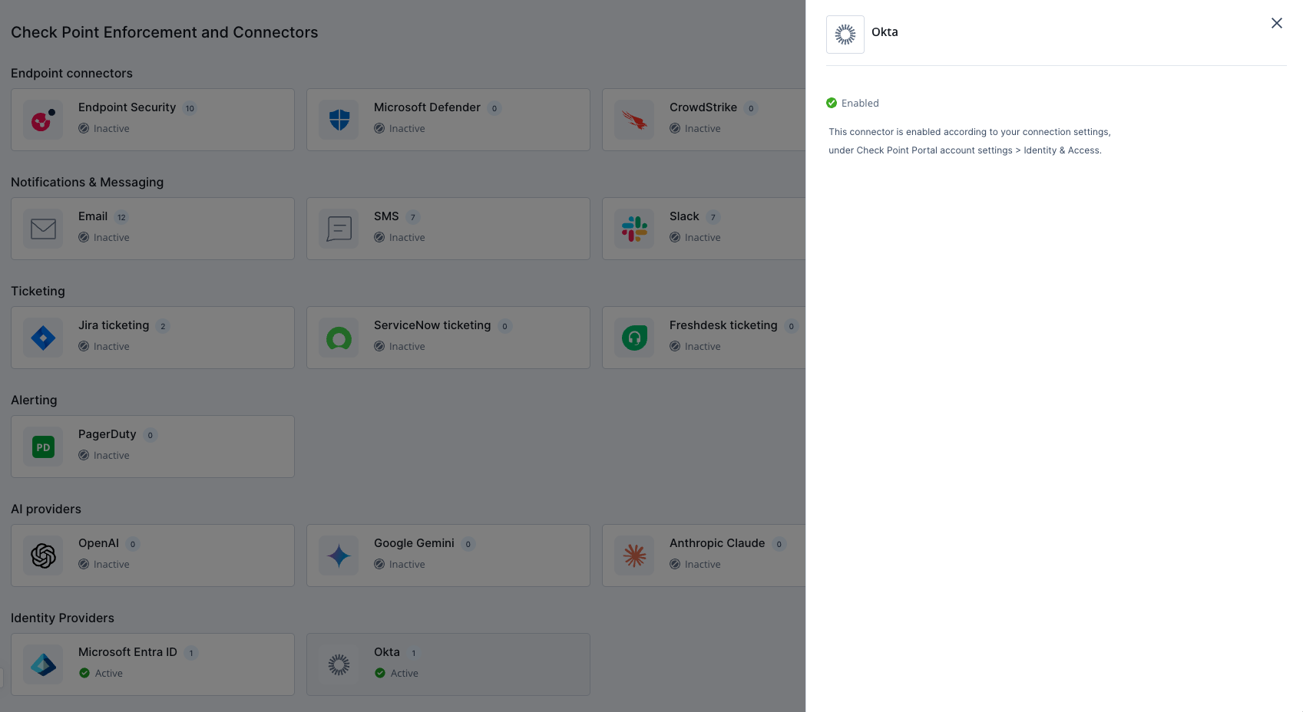Viewport: 1303px width, 712px height.
Task: Click the green Enabled check icon
Action: 832,103
